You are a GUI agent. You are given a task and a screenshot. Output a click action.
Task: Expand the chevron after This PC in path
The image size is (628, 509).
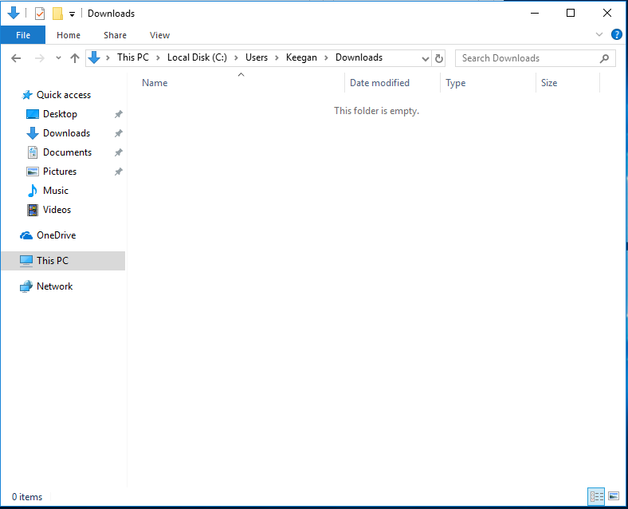pos(159,58)
